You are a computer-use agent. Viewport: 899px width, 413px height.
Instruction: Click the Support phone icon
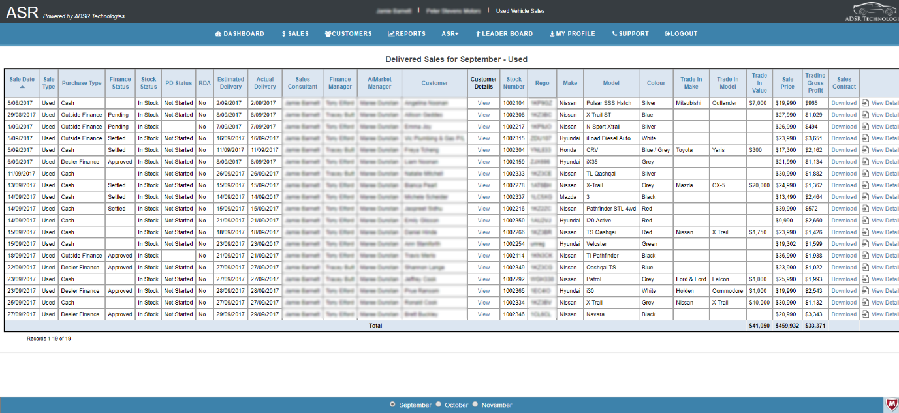pyautogui.click(x=614, y=34)
